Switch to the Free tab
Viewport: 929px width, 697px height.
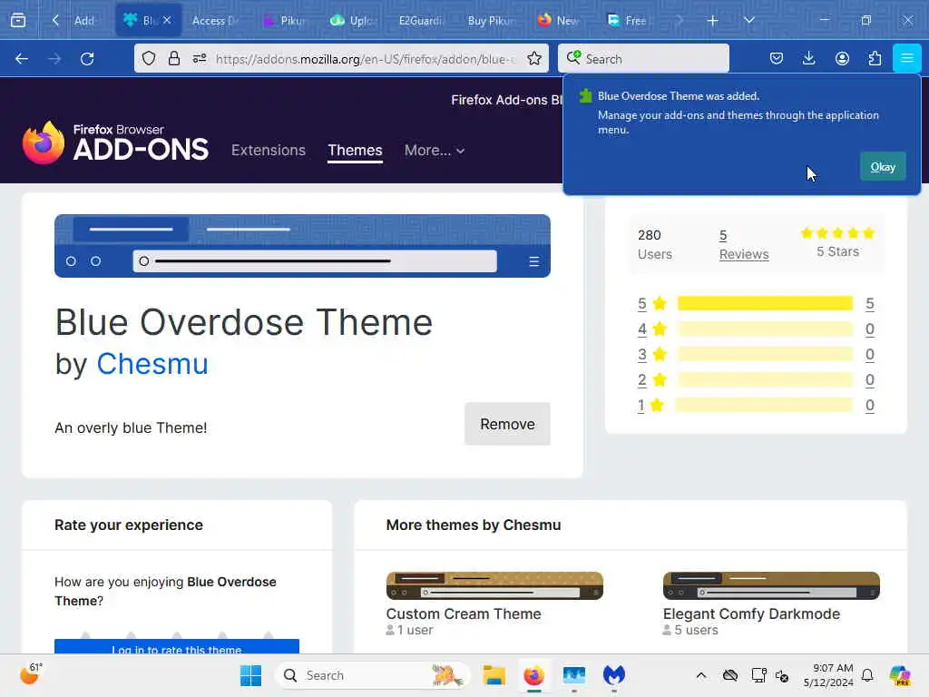point(627,21)
